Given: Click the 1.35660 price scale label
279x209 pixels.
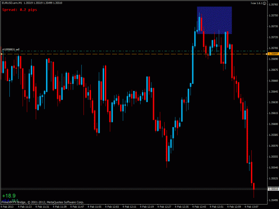Looking at the screenshot, I should (274, 81).
